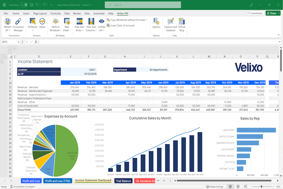This screenshot has height=189, width=283.
Task: Select row outline level 2 button
Action: [x=5, y=56]
